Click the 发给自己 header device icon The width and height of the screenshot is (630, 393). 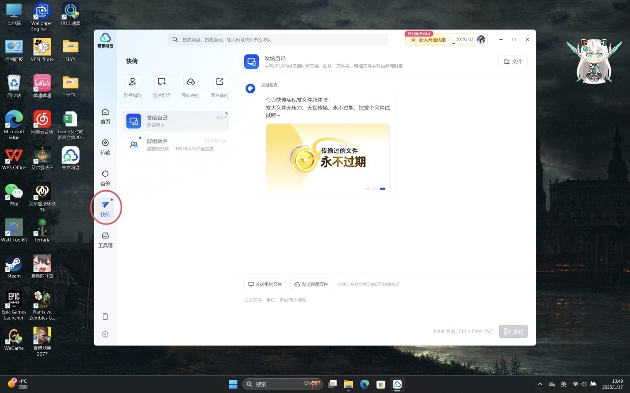[x=252, y=61]
